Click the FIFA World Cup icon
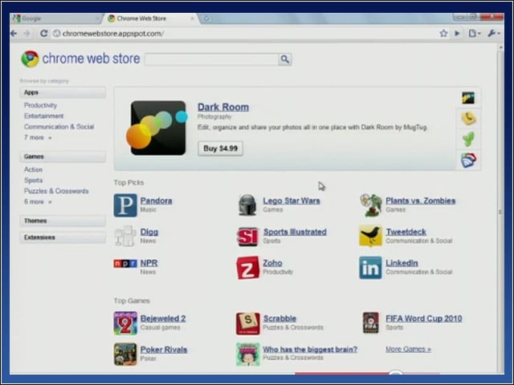Image resolution: width=514 pixels, height=385 pixels. [371, 322]
